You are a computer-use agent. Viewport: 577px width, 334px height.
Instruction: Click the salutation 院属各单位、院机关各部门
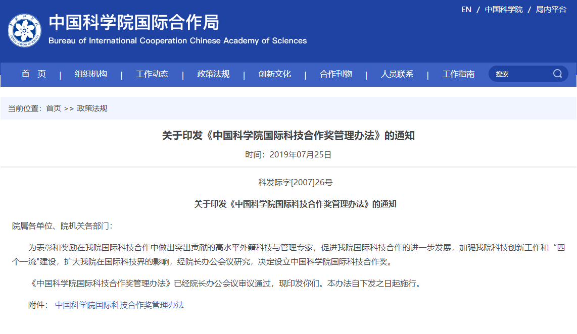(62, 226)
